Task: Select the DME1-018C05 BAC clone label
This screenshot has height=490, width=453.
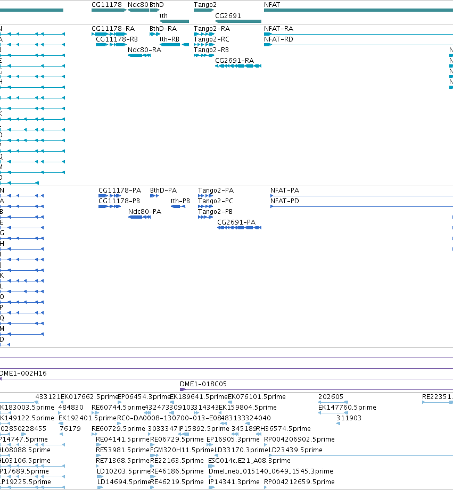Action: 203,384
